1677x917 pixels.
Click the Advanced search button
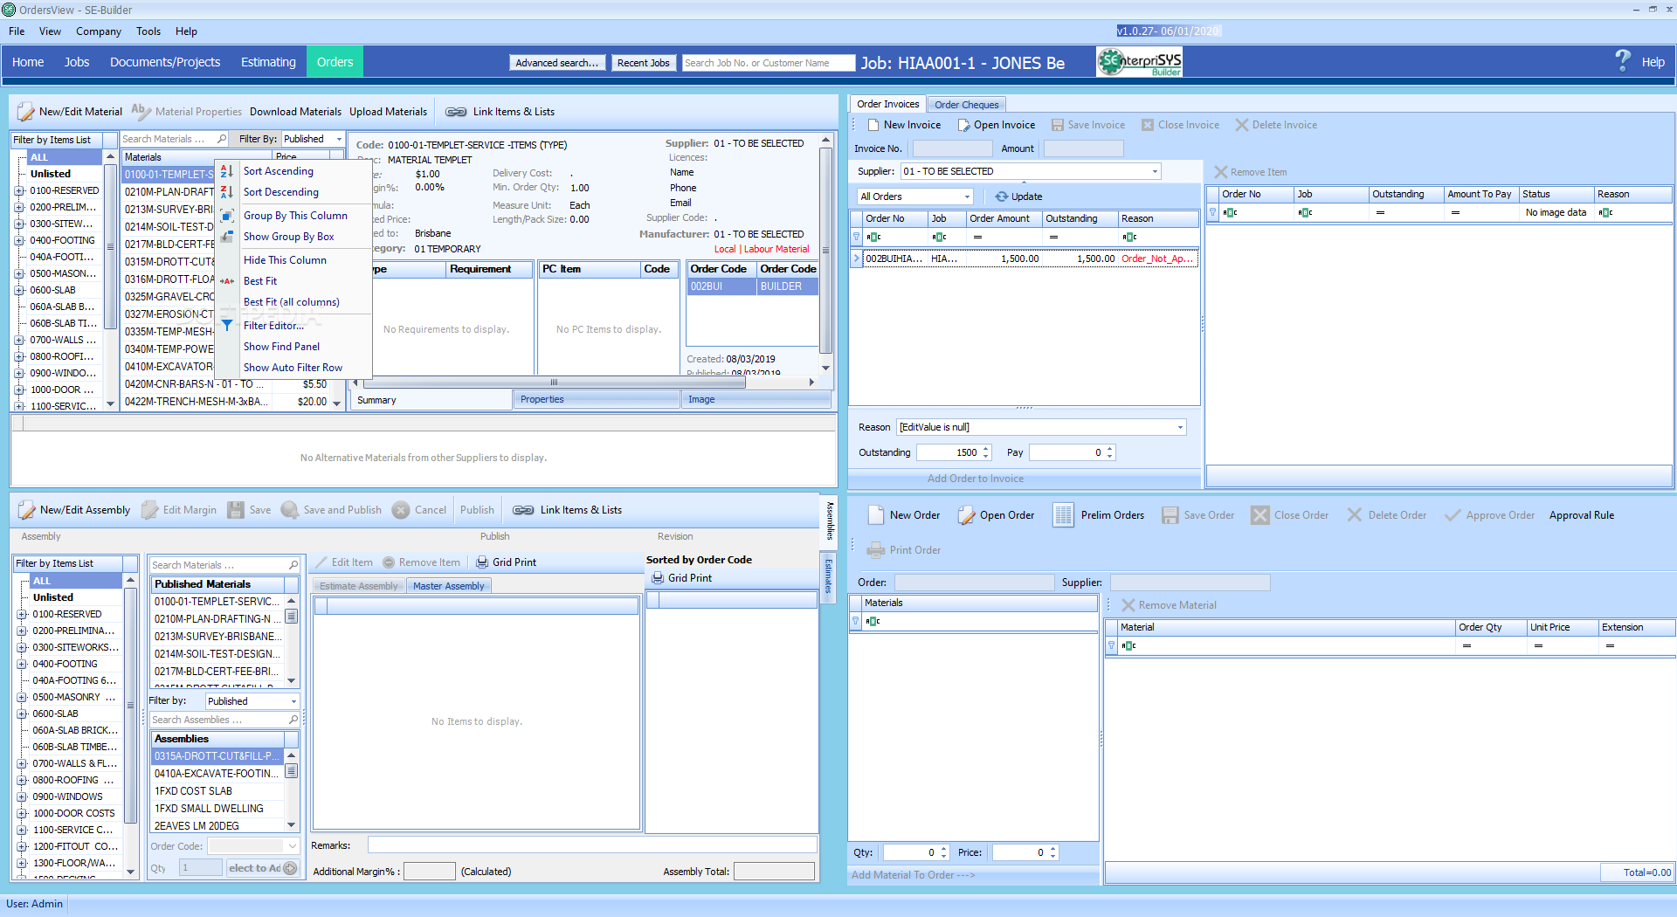(x=557, y=63)
